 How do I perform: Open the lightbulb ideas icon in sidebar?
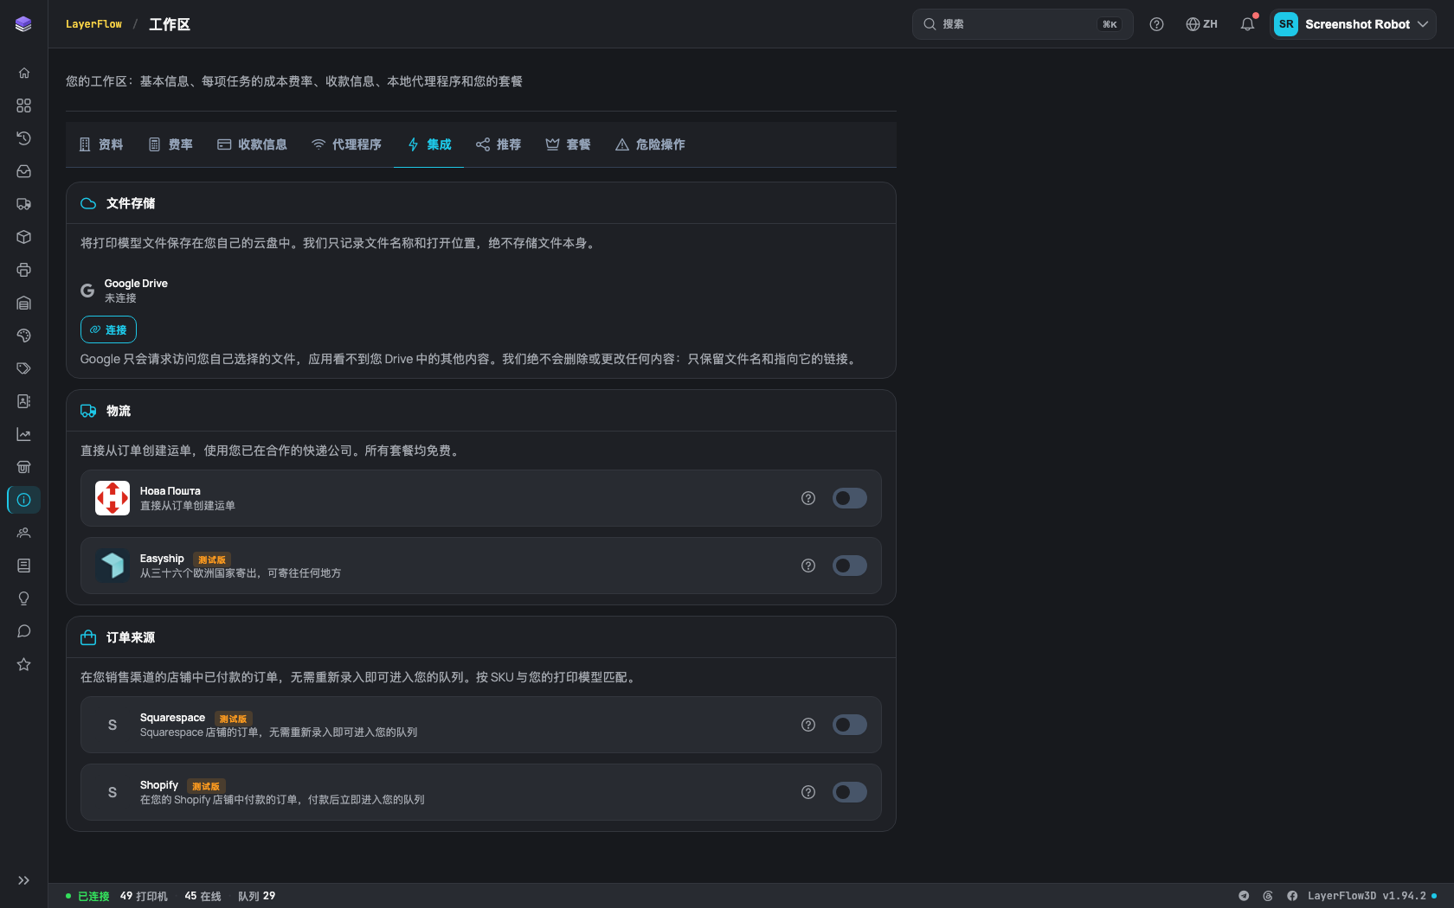(23, 598)
